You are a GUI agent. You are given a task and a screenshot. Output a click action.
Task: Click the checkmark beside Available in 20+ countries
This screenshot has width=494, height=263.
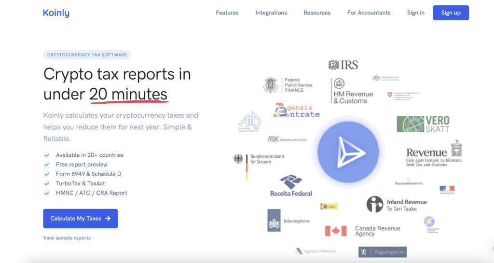click(47, 155)
